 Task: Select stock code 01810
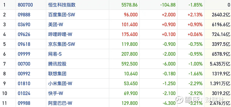point(24,83)
